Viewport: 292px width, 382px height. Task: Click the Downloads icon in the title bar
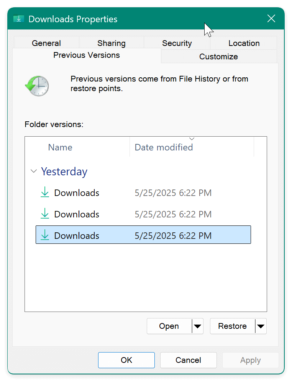point(18,18)
